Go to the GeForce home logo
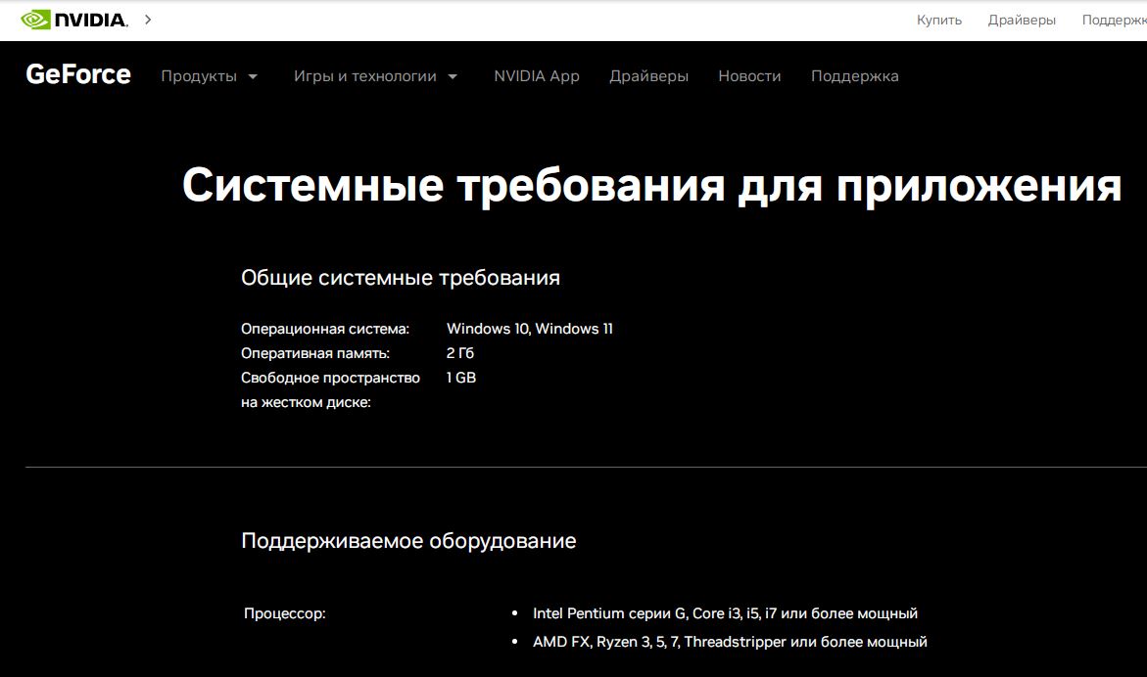Viewport: 1147px width, 677px height. (x=78, y=74)
